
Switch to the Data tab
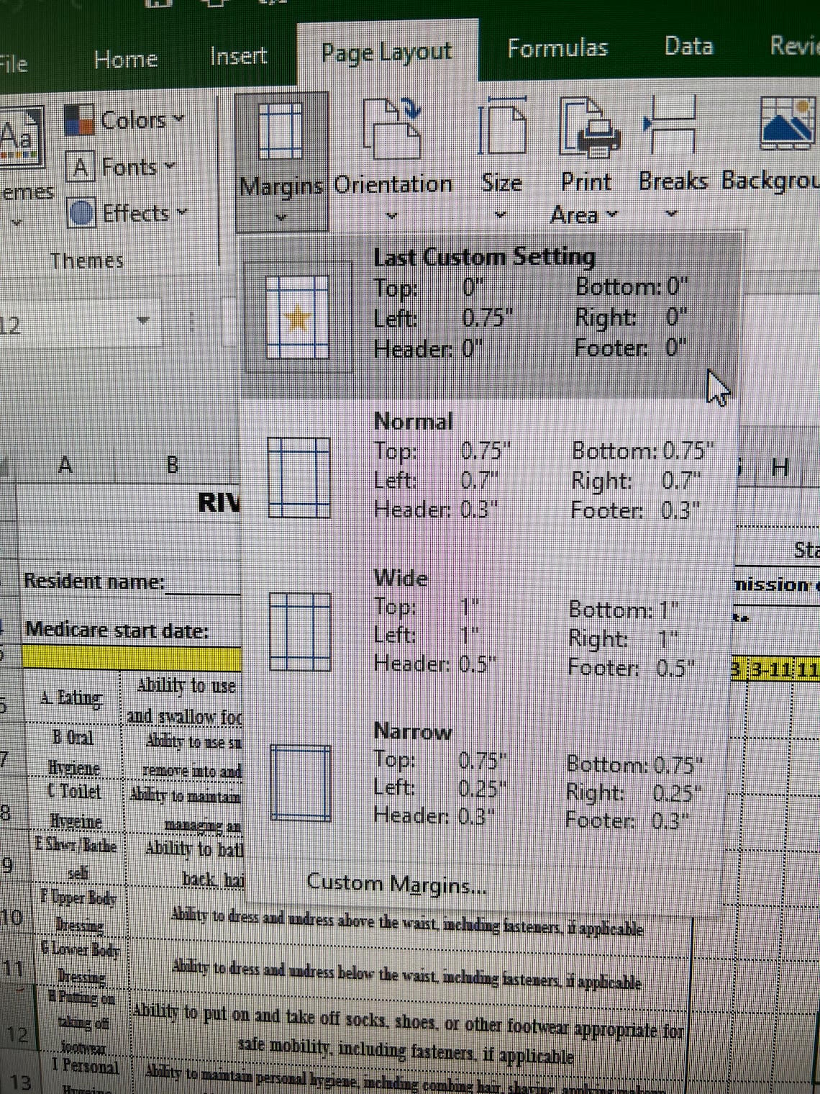[688, 46]
